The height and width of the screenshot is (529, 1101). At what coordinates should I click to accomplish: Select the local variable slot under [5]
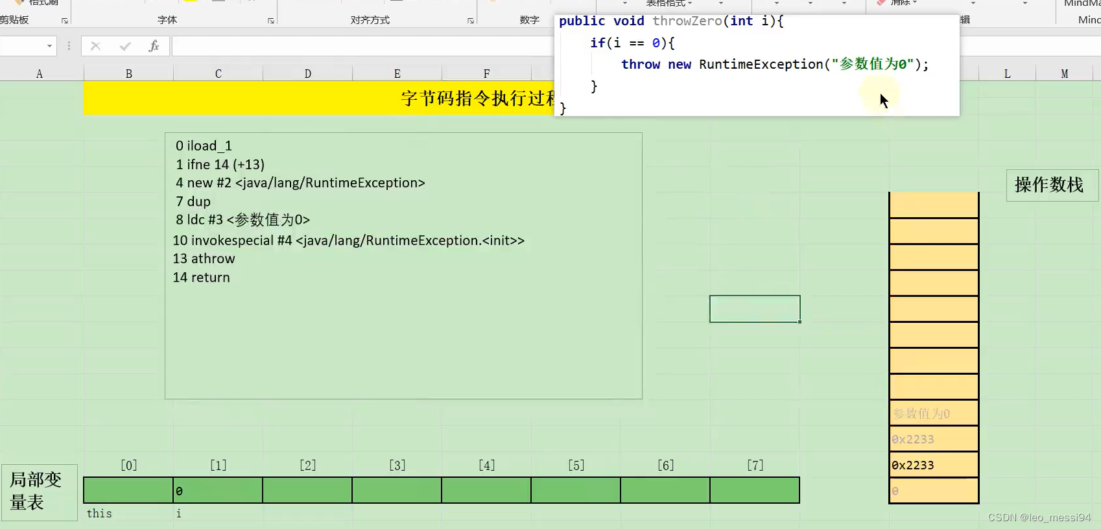pos(576,490)
